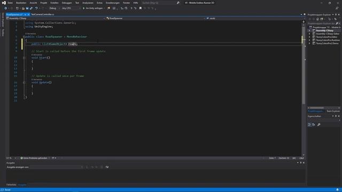The width and height of the screenshot is (342, 192).
Task: Close the Eigenschaften panel
Action: coord(339,116)
